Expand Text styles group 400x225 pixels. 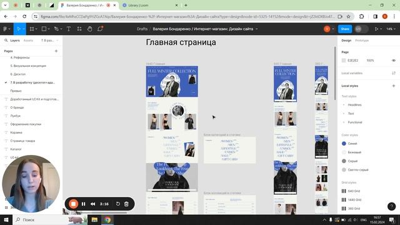(x=344, y=114)
